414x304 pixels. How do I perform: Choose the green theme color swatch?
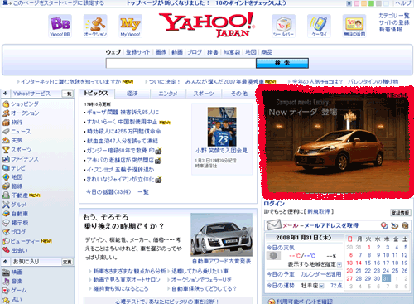tap(372, 3)
